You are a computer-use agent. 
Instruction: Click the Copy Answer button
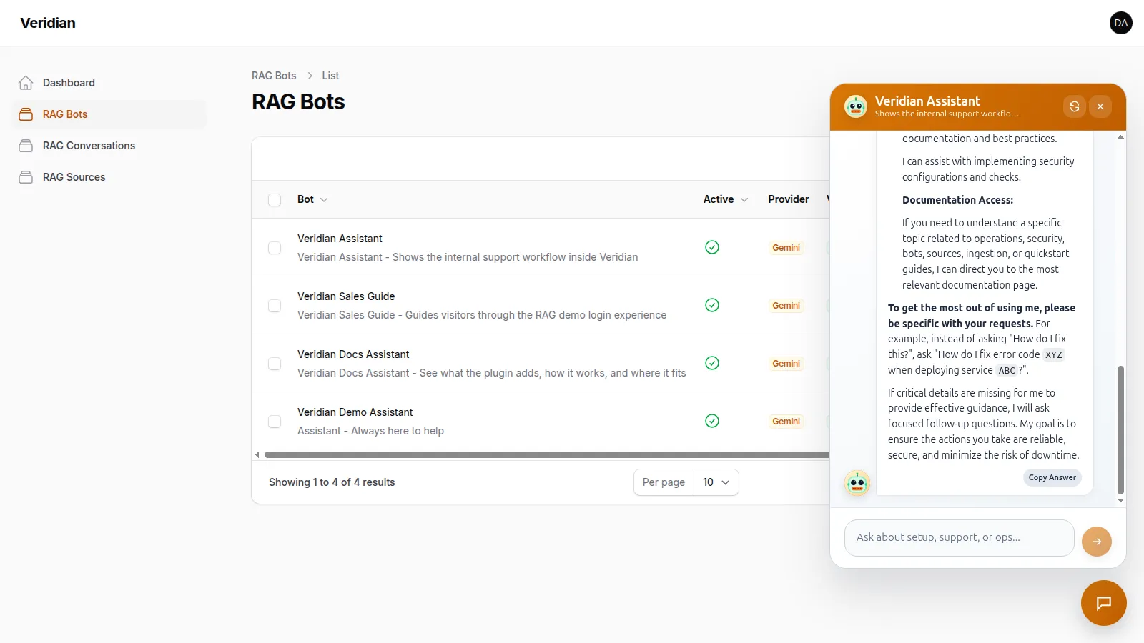1052,477
